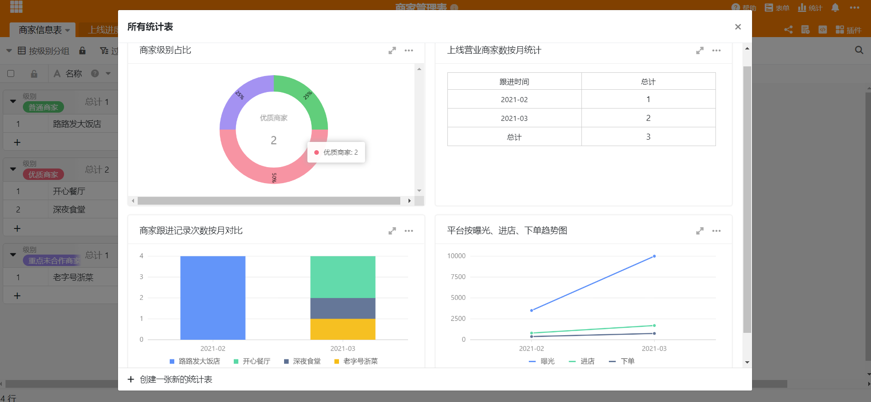Click the search magnifier icon
871x402 pixels.
tap(859, 50)
